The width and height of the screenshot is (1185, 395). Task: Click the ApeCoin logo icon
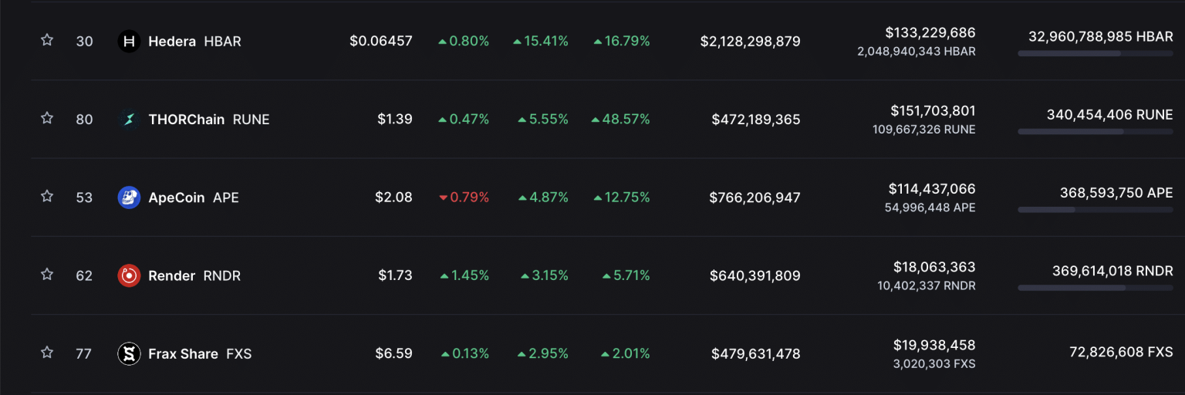[129, 197]
